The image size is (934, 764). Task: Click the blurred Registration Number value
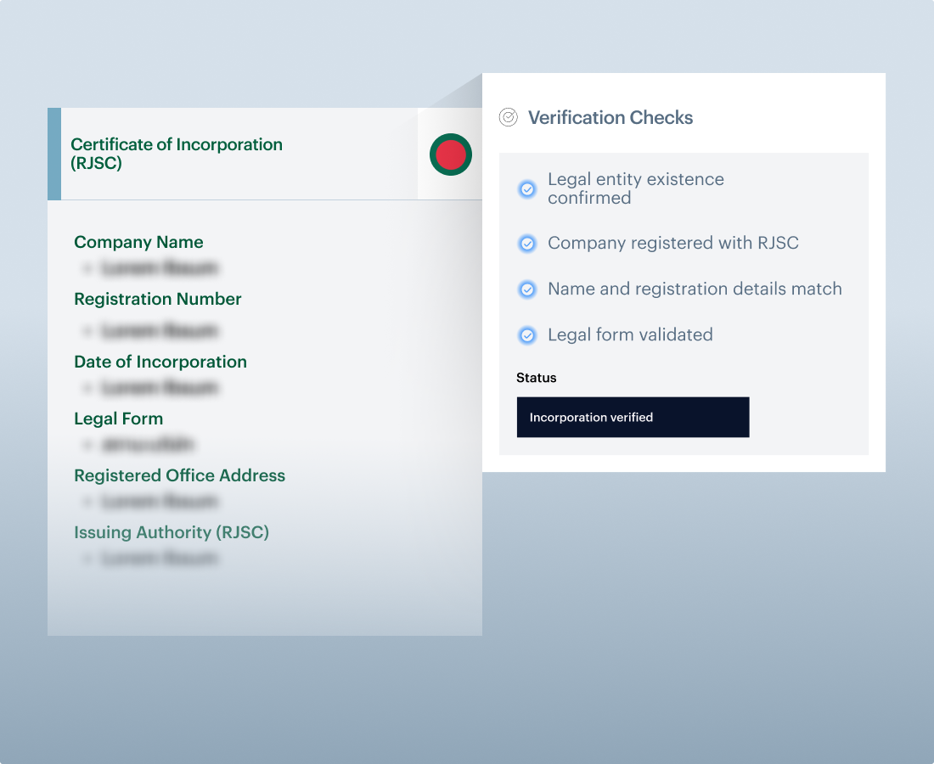[x=159, y=330]
